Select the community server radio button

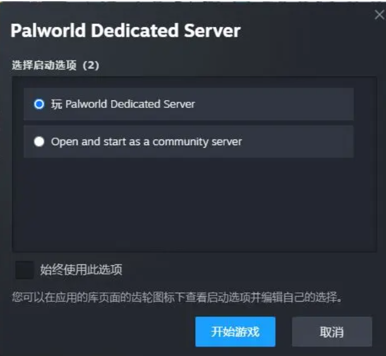pos(39,141)
